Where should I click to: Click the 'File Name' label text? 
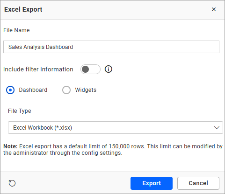click(16, 30)
